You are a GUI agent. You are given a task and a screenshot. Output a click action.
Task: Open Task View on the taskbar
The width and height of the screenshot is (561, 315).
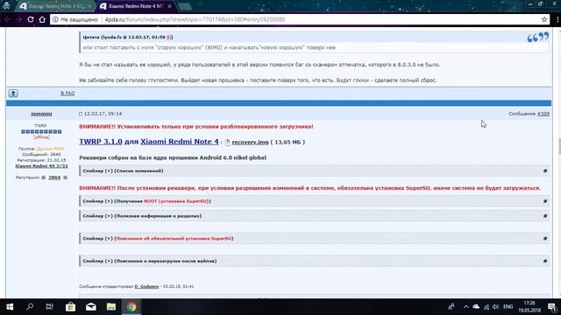pos(50,307)
